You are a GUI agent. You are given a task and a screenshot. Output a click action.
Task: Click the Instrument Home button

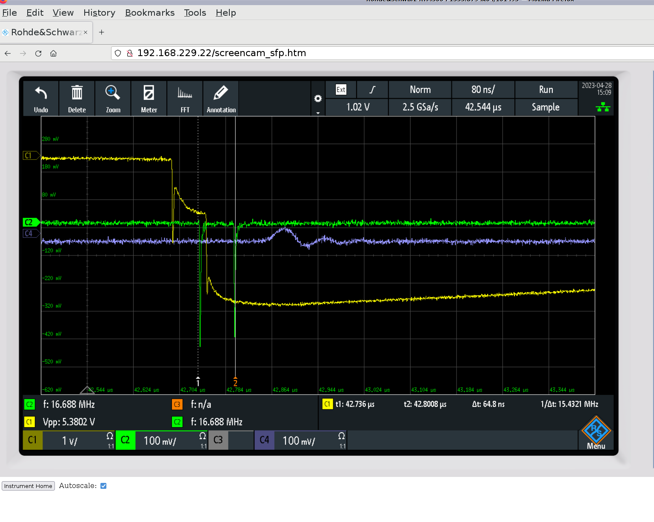28,486
